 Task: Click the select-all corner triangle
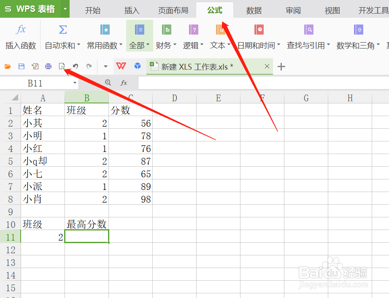pos(15,97)
